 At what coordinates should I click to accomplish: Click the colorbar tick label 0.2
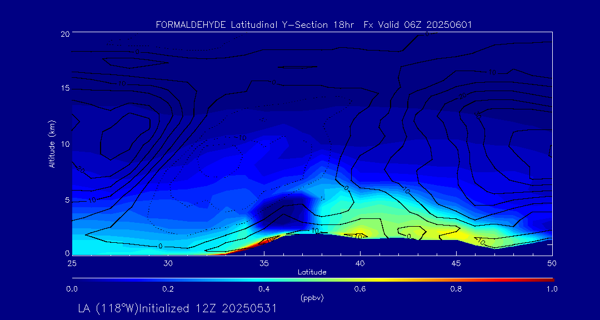(168, 289)
